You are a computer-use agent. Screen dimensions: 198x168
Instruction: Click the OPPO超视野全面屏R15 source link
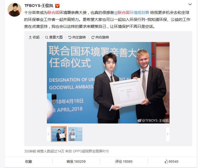[x=91, y=151]
